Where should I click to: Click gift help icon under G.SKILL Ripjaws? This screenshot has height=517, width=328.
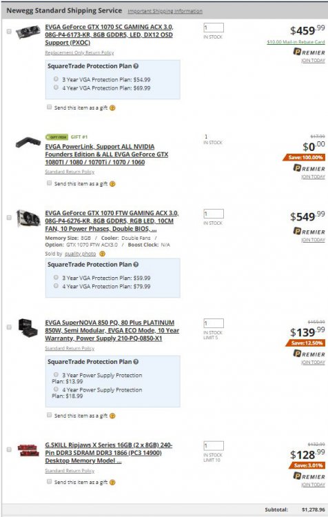(112, 483)
